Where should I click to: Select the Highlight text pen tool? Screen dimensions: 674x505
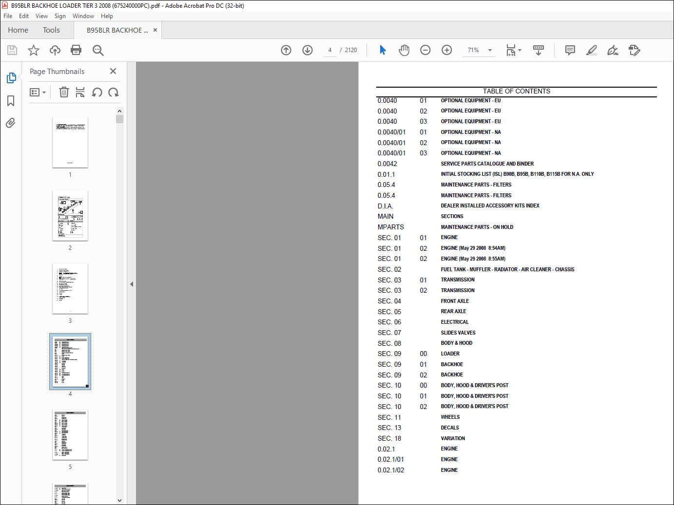(x=591, y=50)
